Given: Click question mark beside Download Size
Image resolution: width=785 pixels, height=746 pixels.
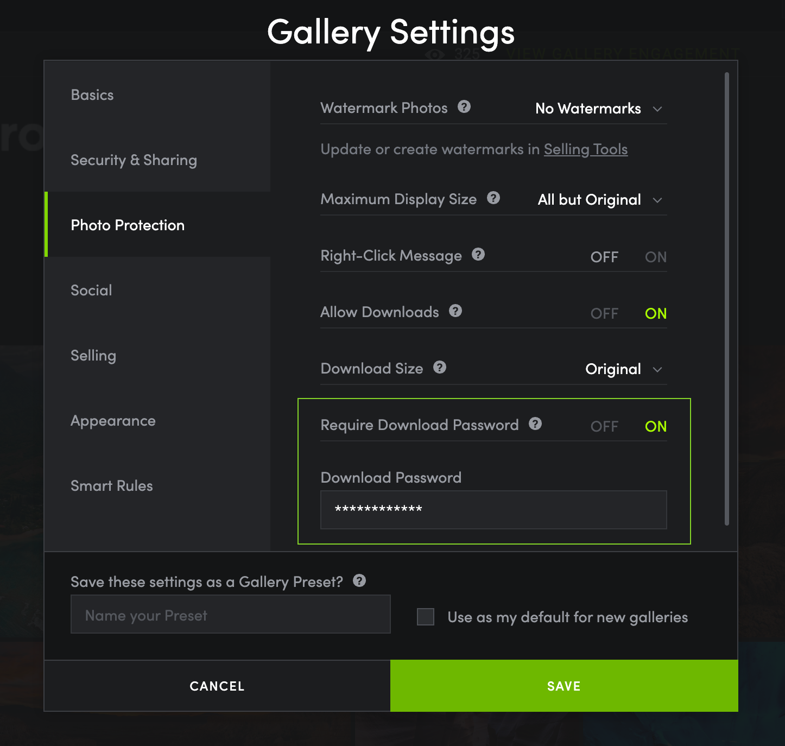Looking at the screenshot, I should click(439, 367).
